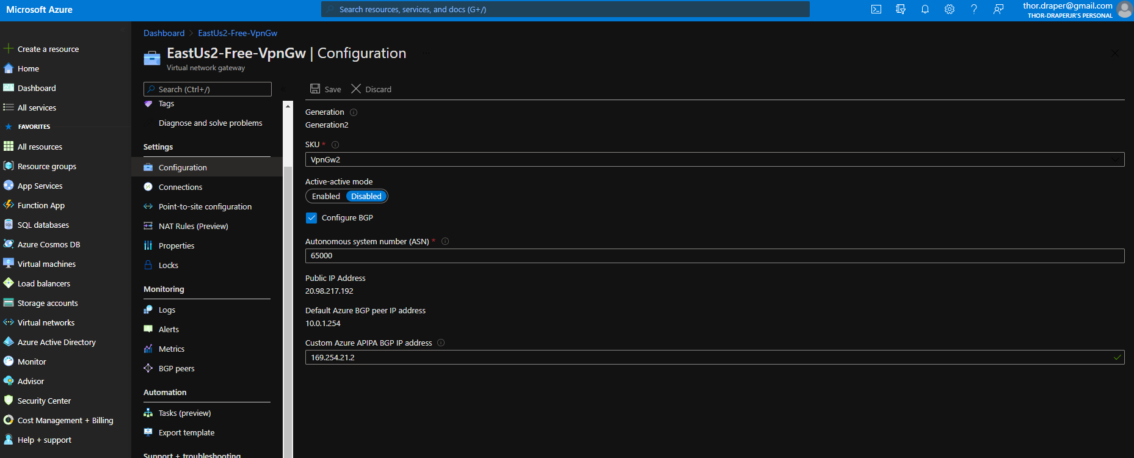Click the Load balancers diamond icon
The width and height of the screenshot is (1134, 458).
coord(9,283)
